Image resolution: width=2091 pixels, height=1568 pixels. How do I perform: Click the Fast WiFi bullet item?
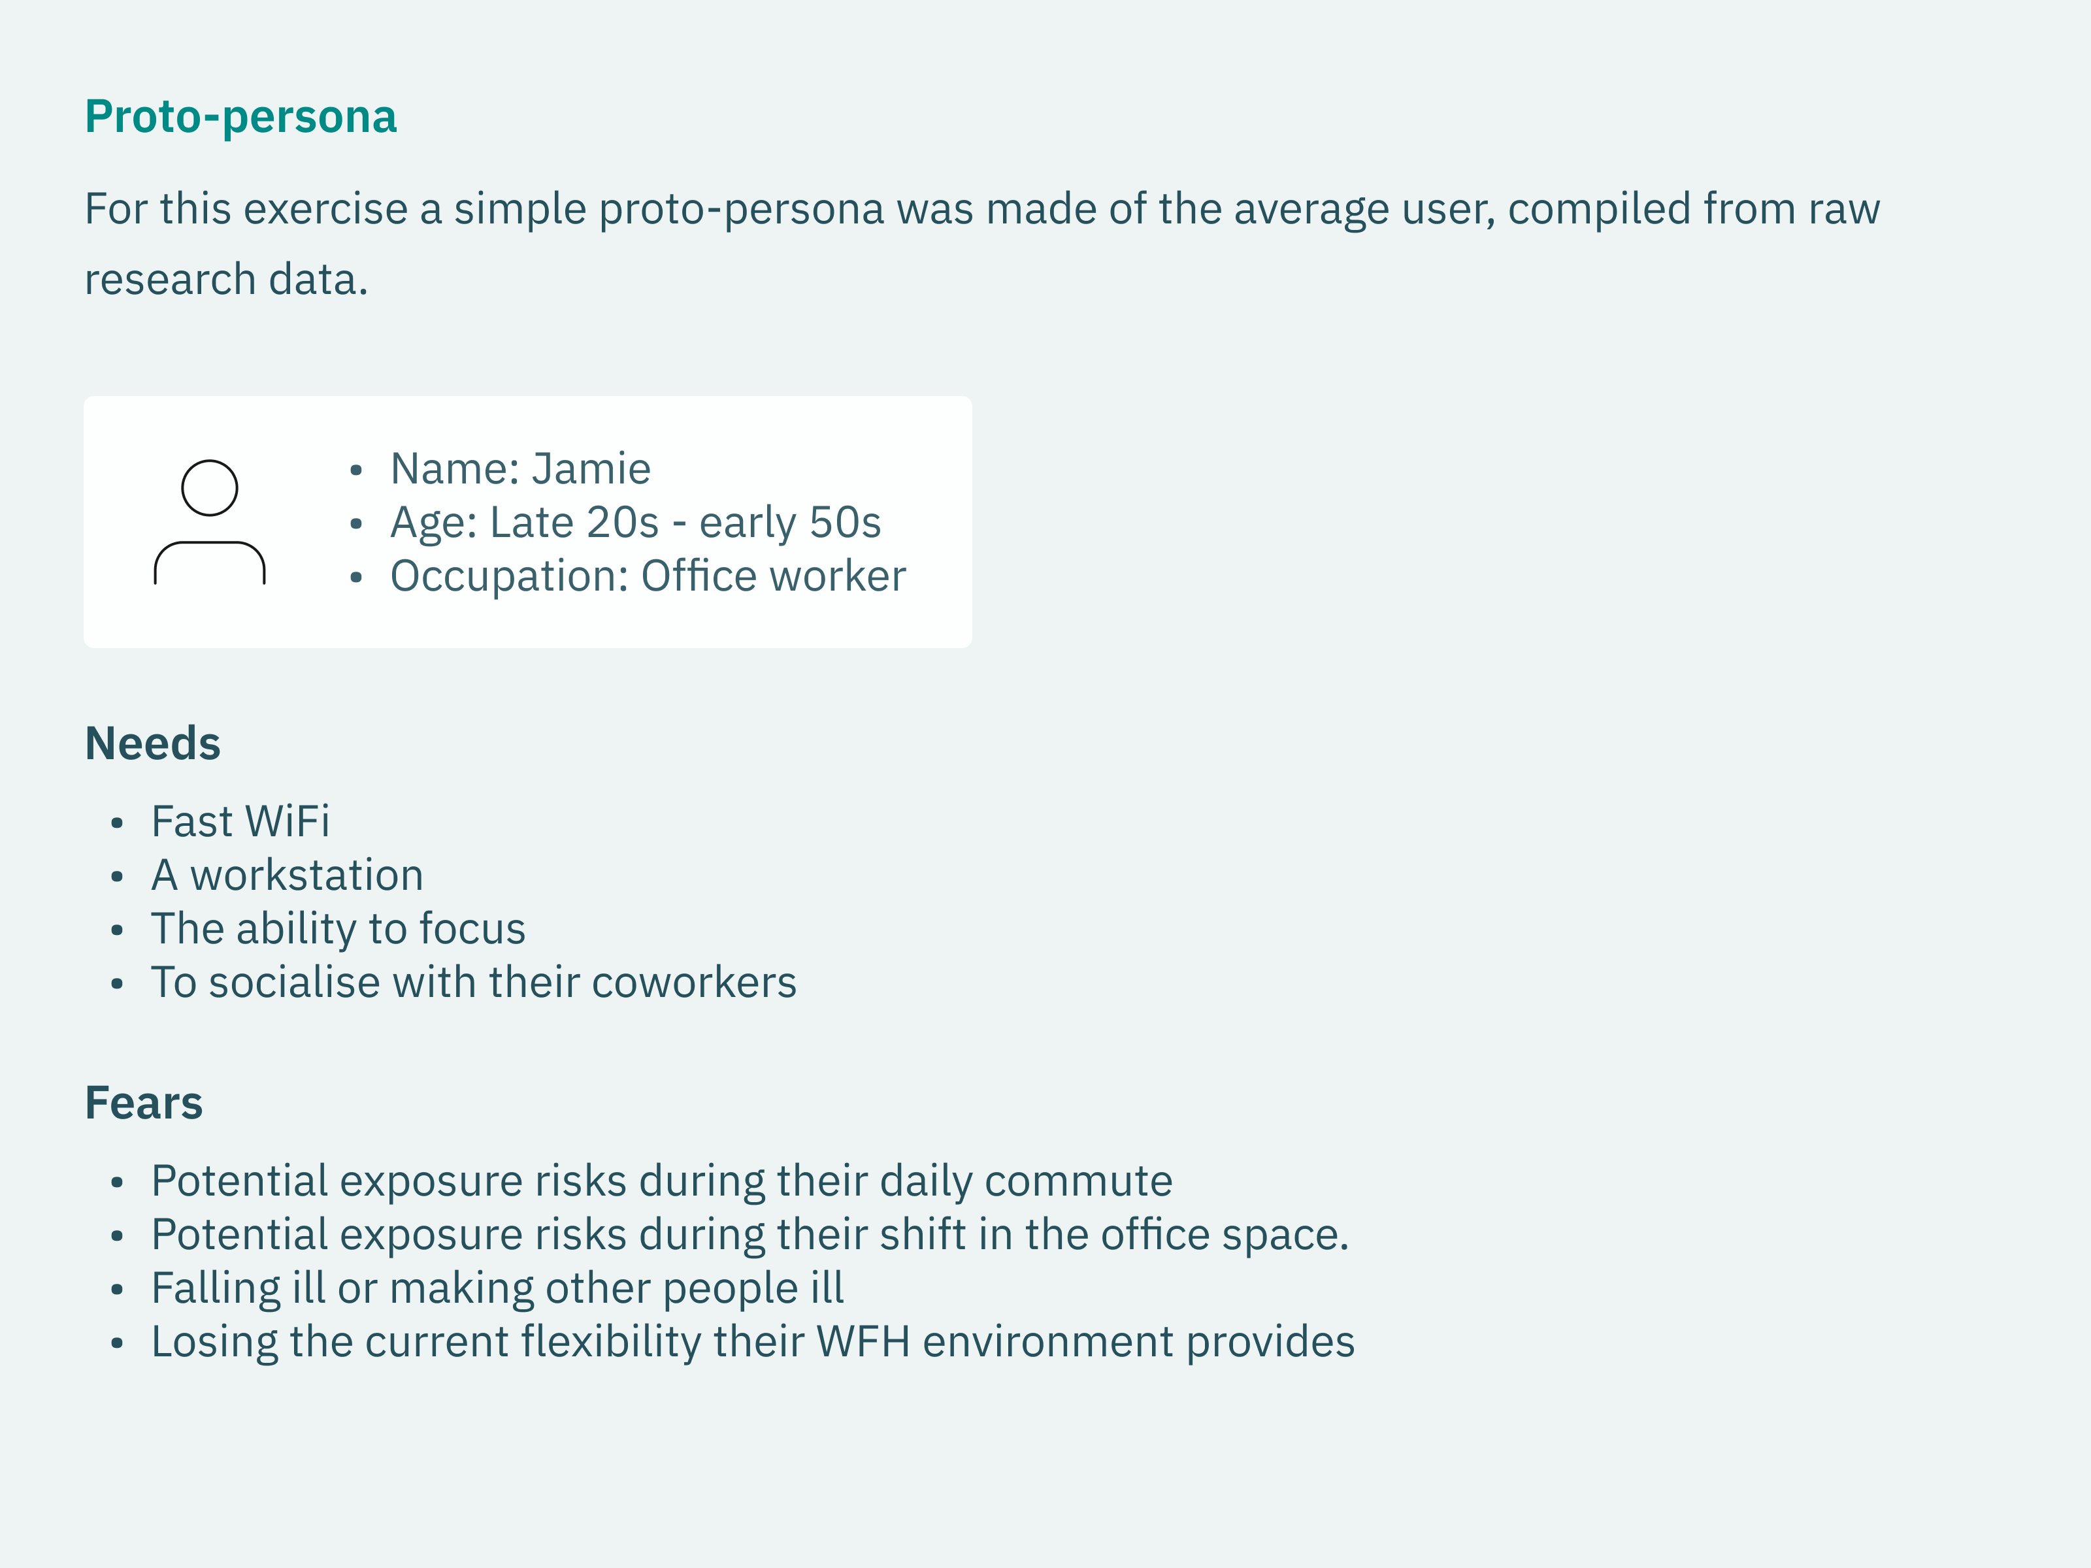point(240,821)
